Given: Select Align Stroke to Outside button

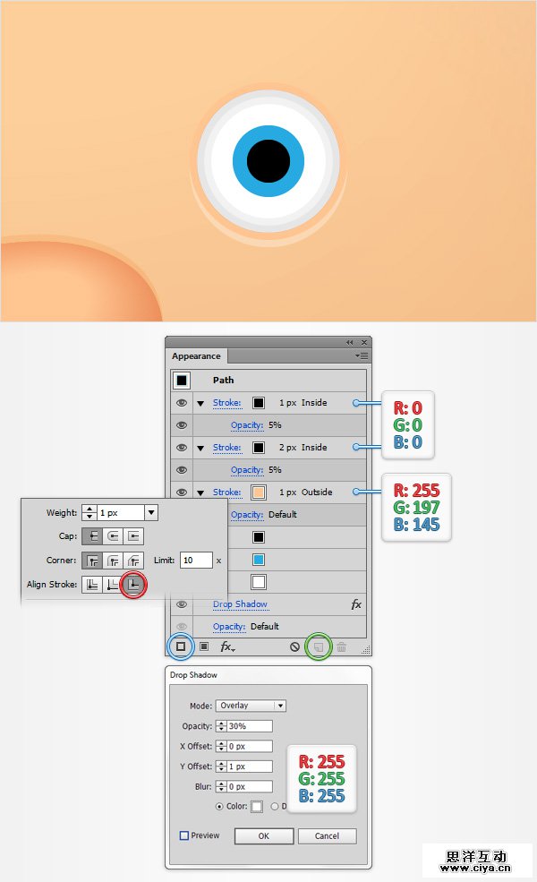Looking at the screenshot, I should click(x=134, y=585).
